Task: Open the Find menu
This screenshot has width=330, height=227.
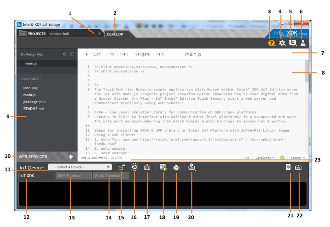Action: click(x=110, y=54)
